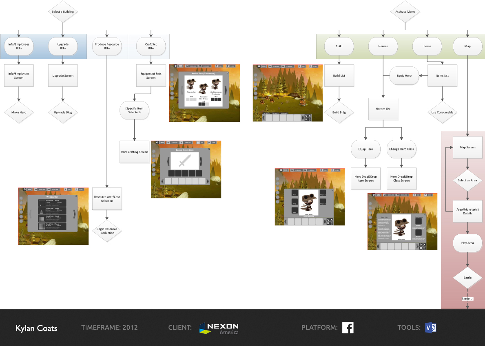The height and width of the screenshot is (346, 485).
Task: Click the Build rounded node
Action: click(x=339, y=46)
